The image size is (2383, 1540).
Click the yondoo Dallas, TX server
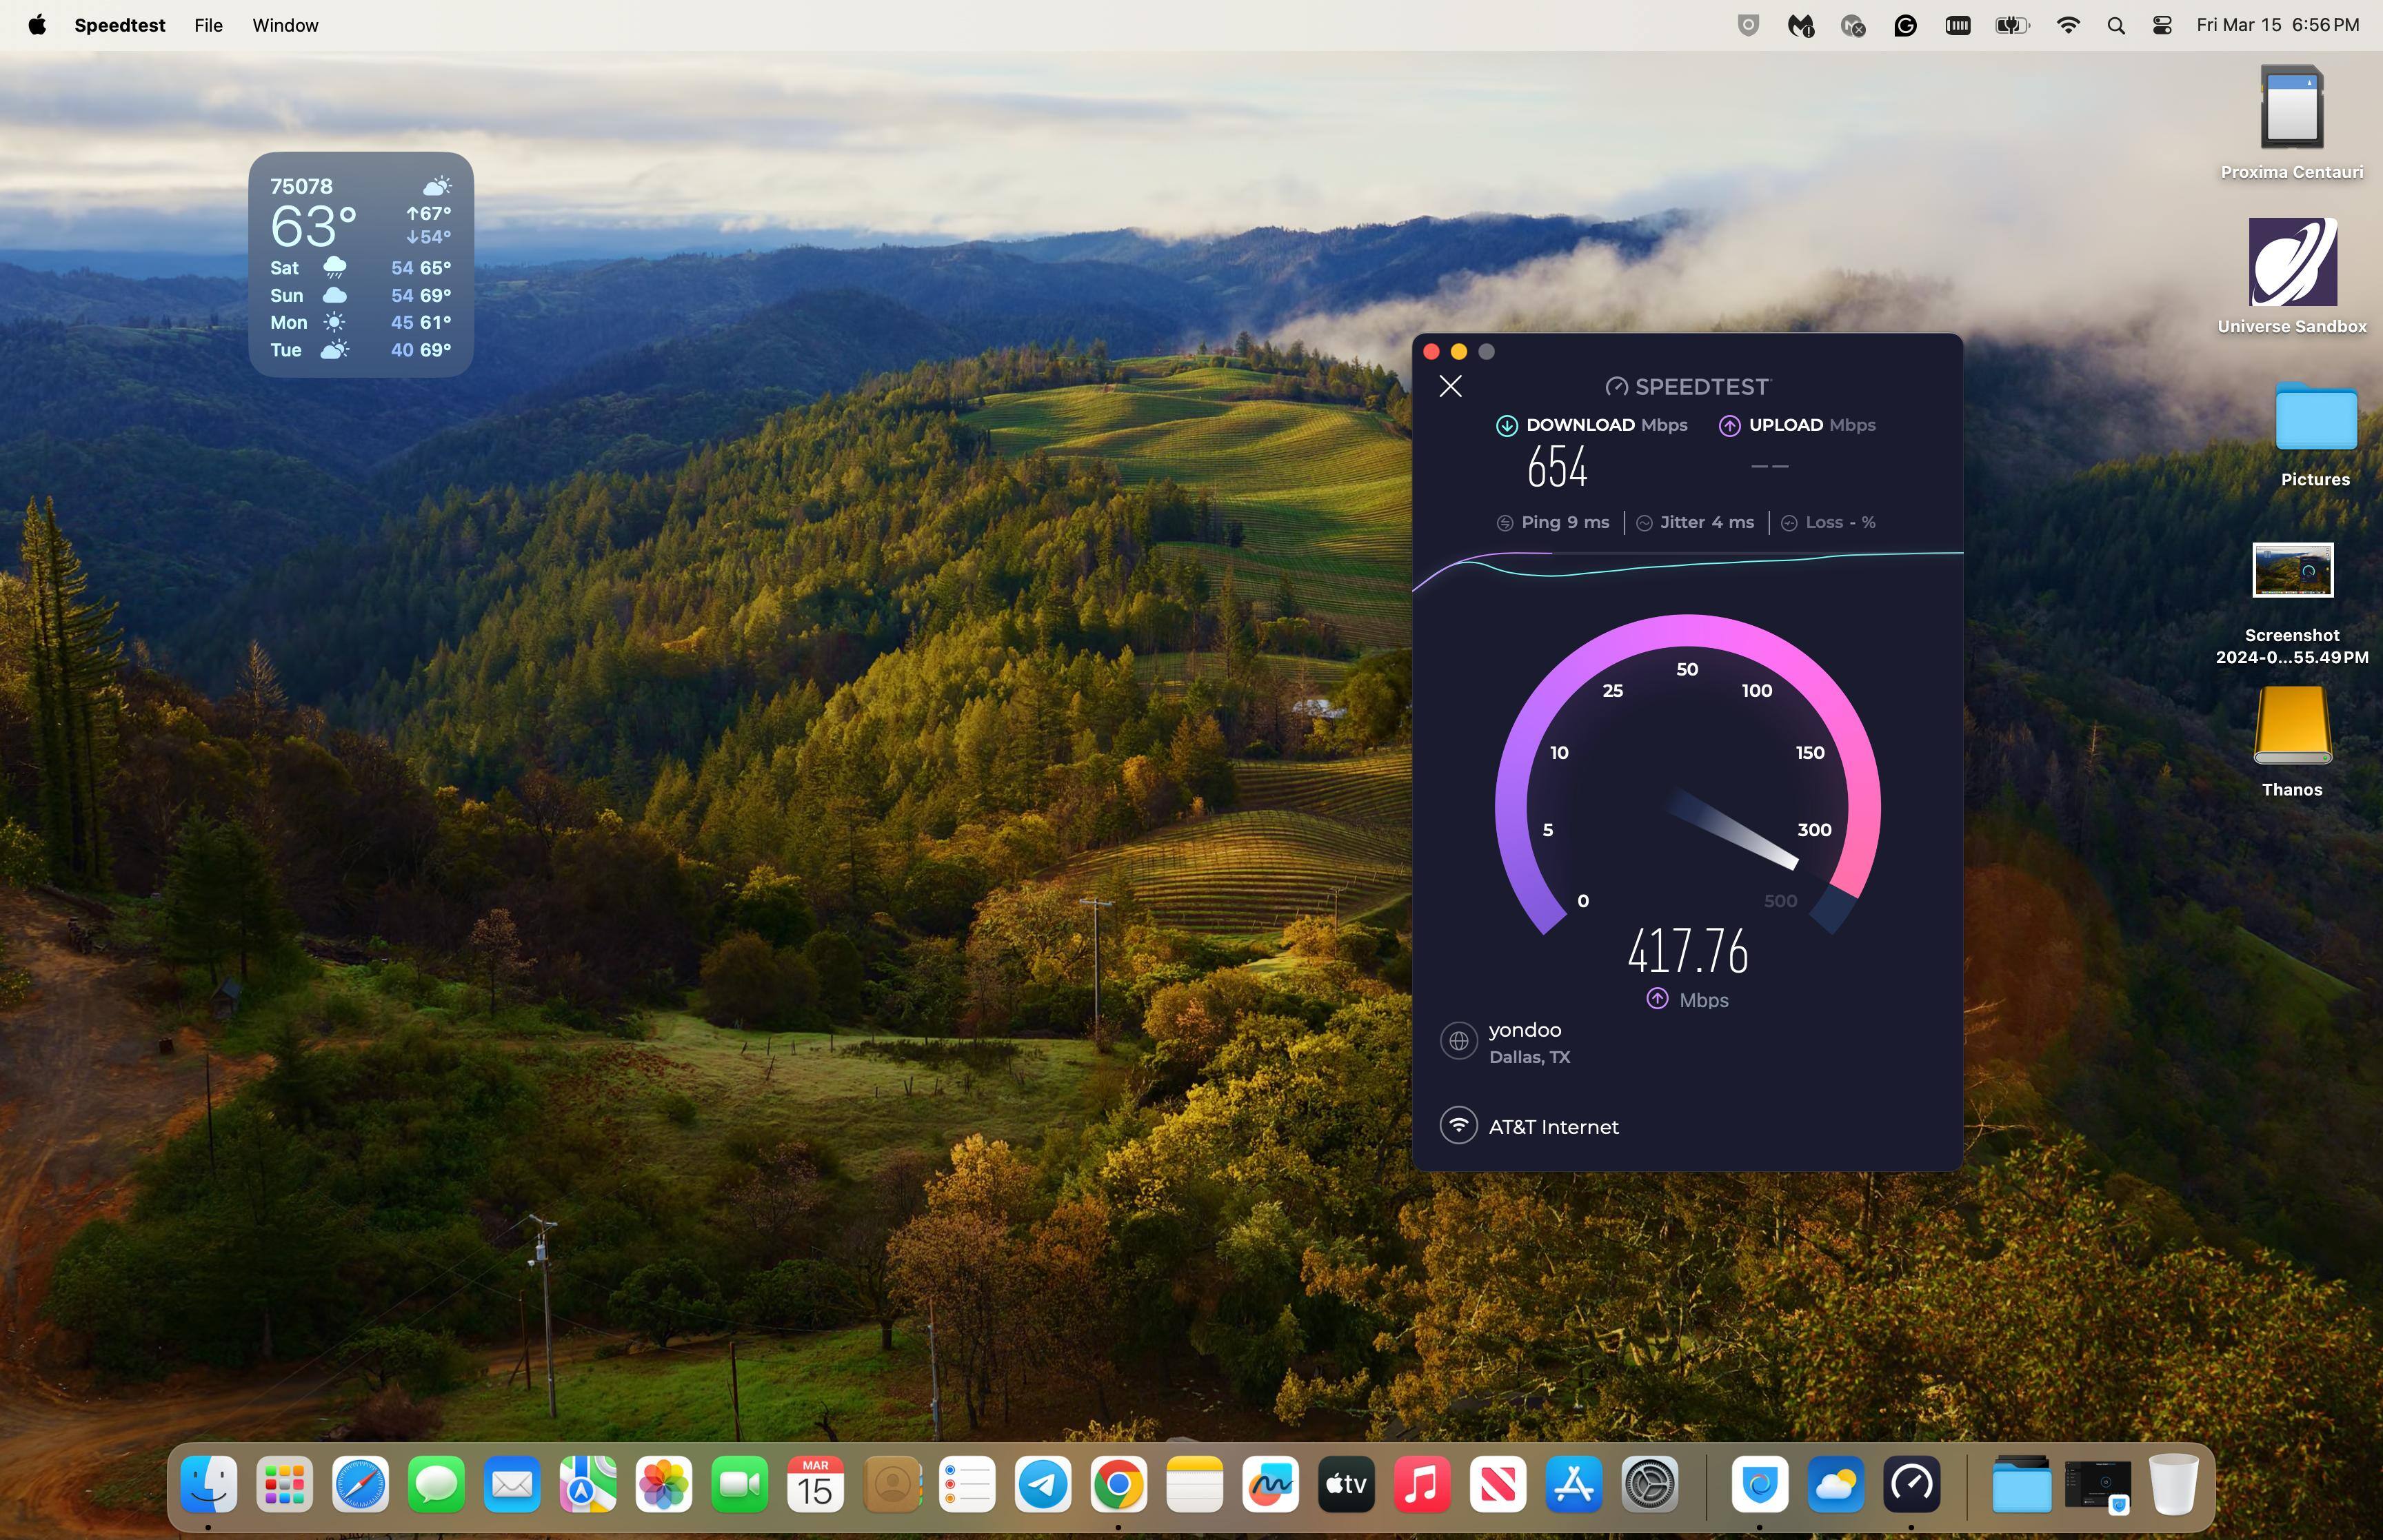pyautogui.click(x=1527, y=1042)
